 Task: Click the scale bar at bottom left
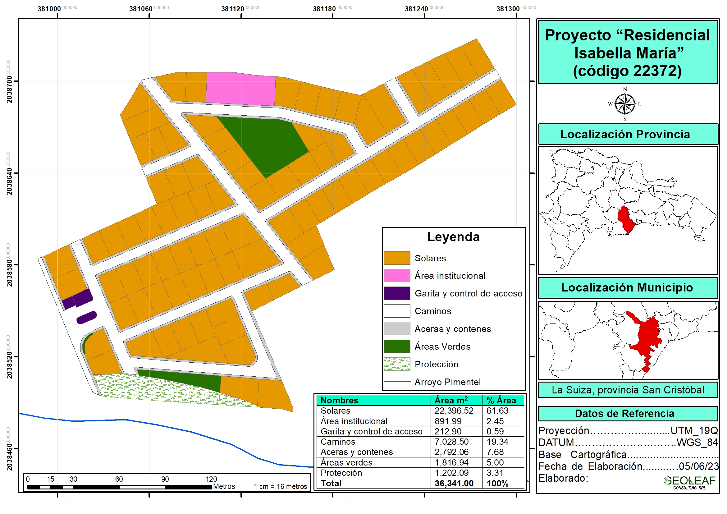coord(119,486)
